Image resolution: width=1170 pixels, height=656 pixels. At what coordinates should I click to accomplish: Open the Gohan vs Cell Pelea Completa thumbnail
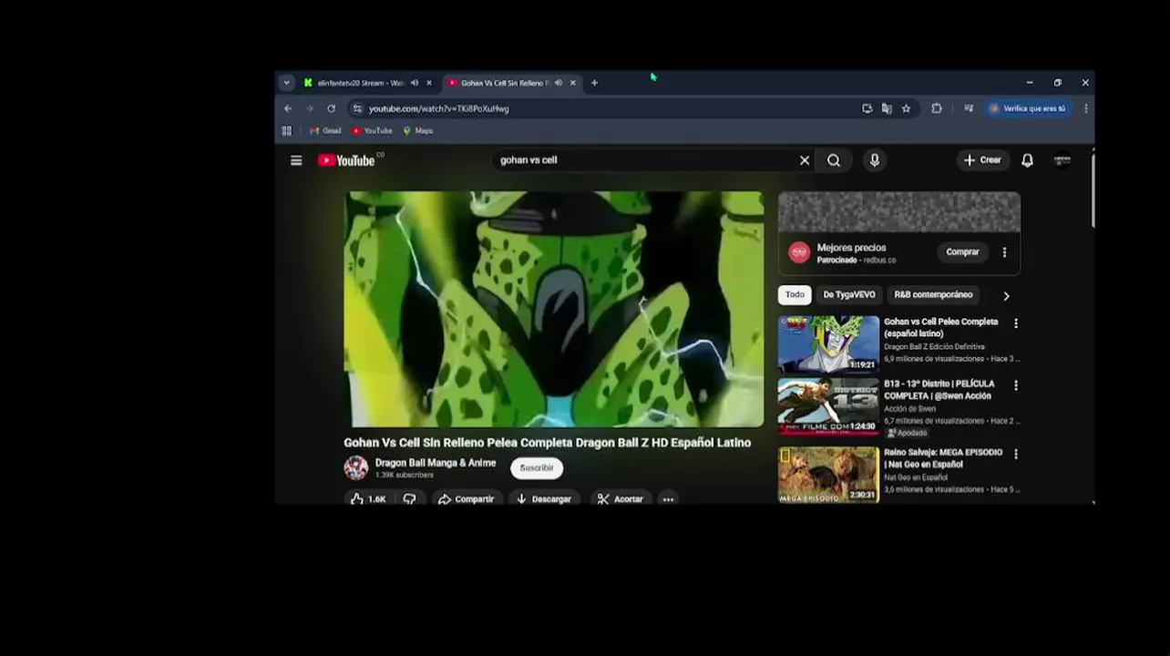pos(828,343)
